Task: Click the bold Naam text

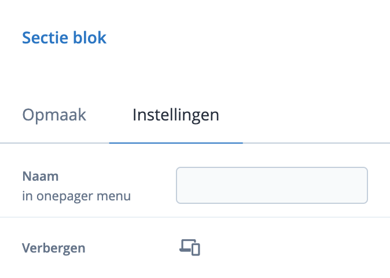Action: [x=41, y=176]
